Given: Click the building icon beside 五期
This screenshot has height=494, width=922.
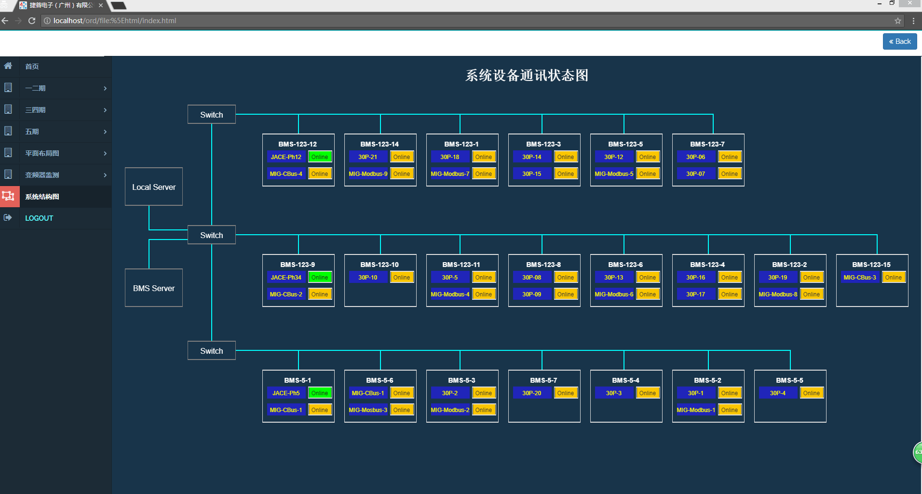Looking at the screenshot, I should pos(8,131).
